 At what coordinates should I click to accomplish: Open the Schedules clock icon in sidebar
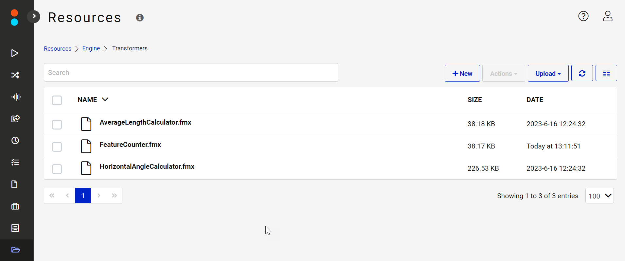(15, 140)
